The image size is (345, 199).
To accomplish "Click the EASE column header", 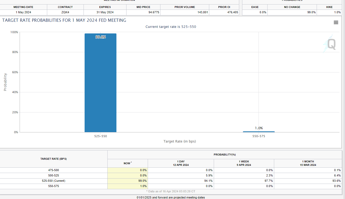I will [x=255, y=7].
